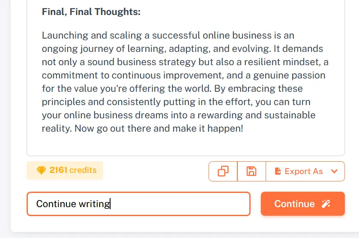Screen dimensions: 359x238
Task: Click the floppy disk save icon
Action: pos(251,171)
